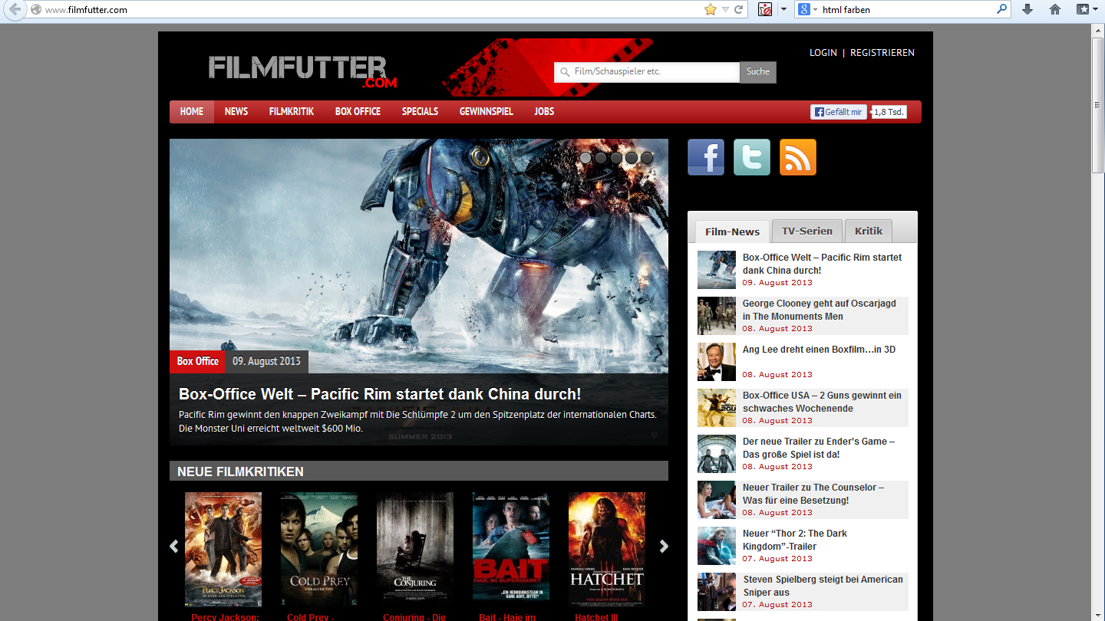The height and width of the screenshot is (621, 1105).
Task: Bookmark this page with the star icon
Action: (x=710, y=10)
